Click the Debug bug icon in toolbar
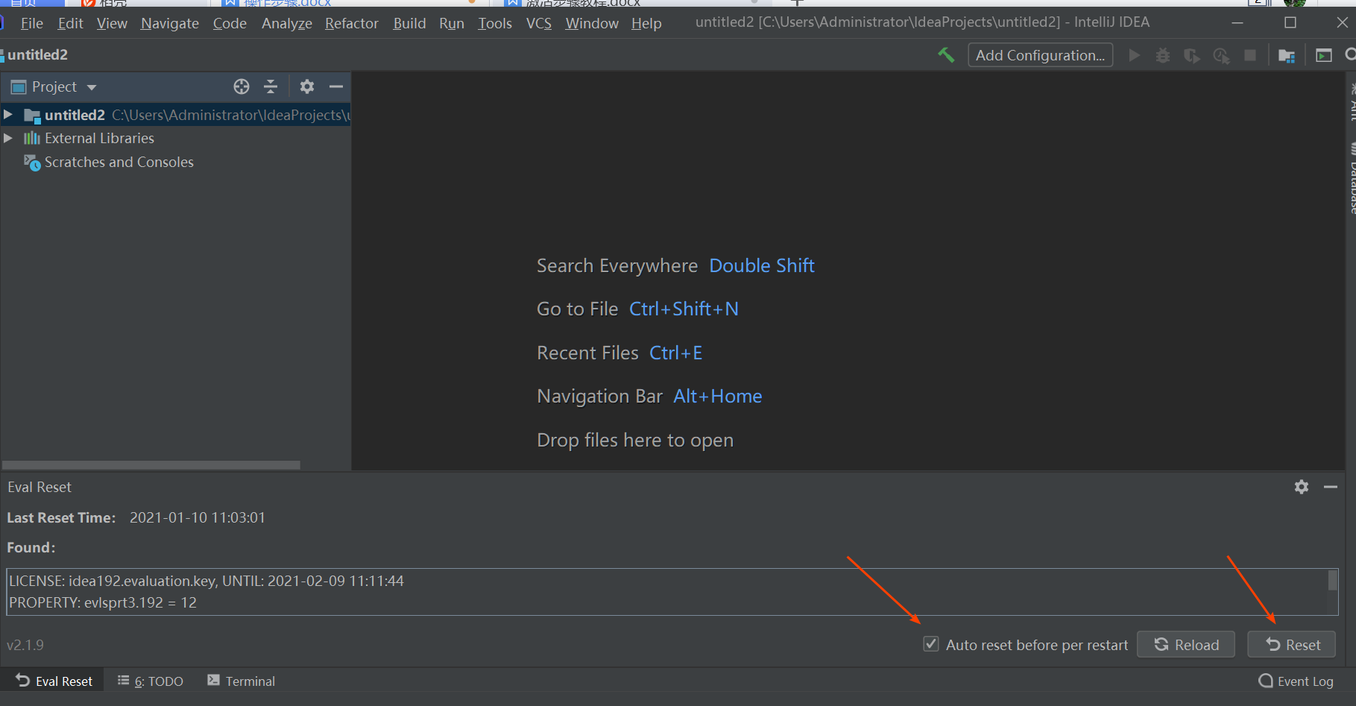 click(1163, 55)
